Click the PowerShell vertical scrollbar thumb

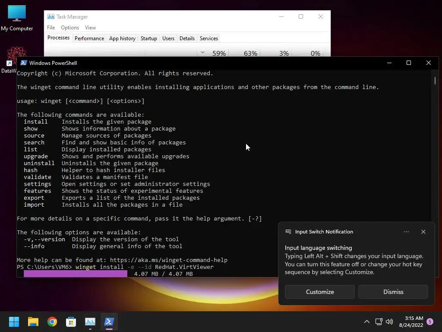[435, 80]
